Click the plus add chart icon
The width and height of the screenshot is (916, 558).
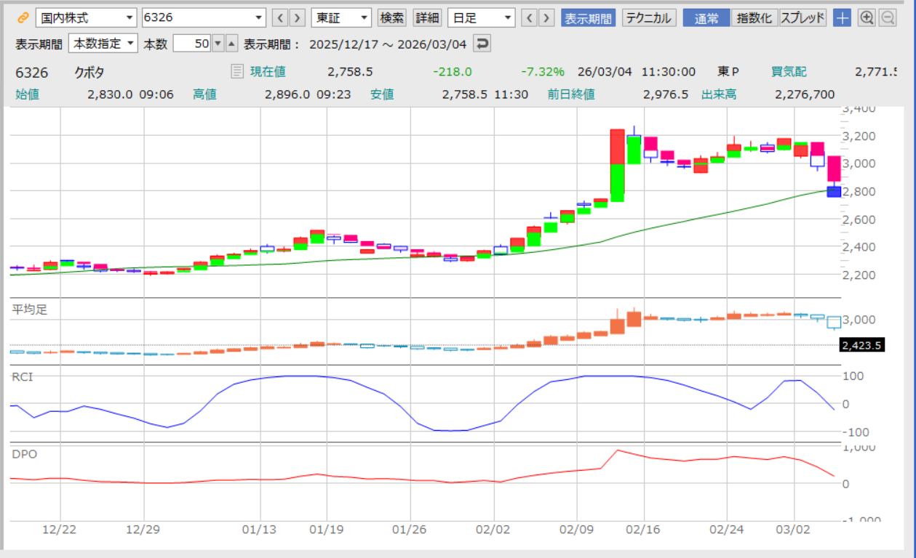842,18
